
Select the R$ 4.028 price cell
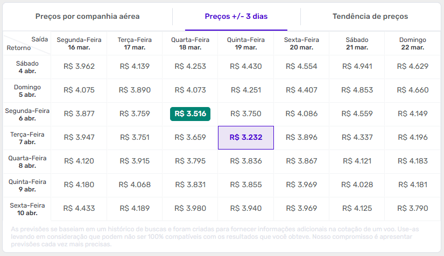pyautogui.click(x=357, y=184)
